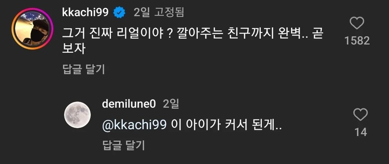Click 답글 달기 under kkachi99's comment

pos(83,69)
